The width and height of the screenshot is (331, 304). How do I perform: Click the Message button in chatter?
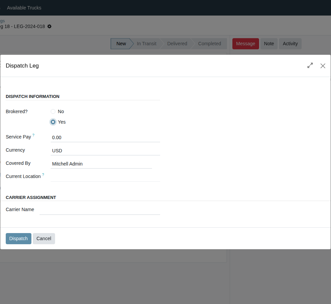pyautogui.click(x=246, y=44)
